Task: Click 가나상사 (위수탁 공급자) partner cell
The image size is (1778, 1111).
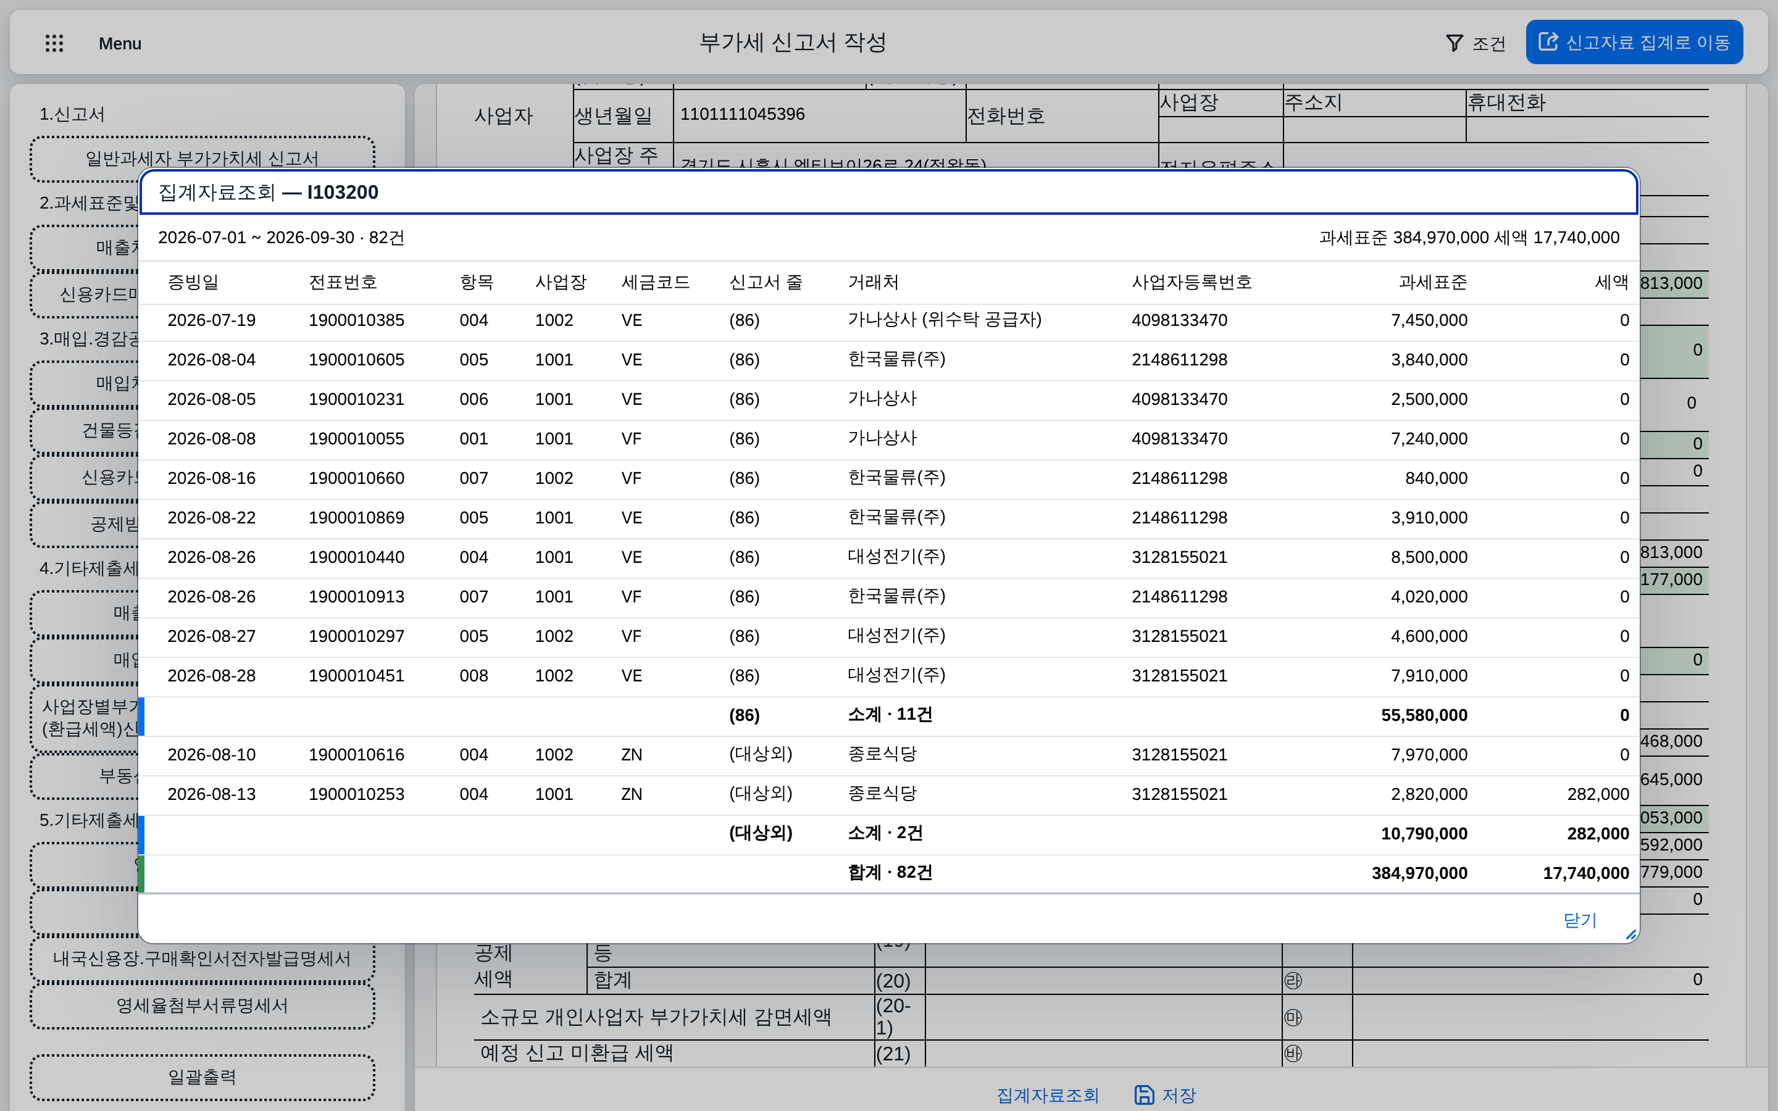Action: 945,320
